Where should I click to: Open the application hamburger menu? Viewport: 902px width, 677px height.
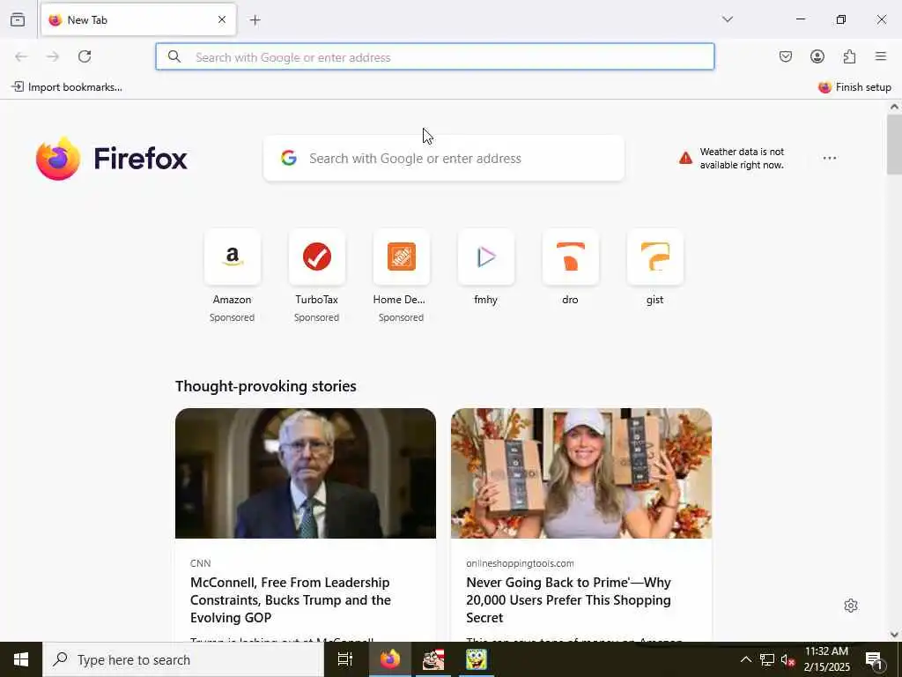(881, 56)
